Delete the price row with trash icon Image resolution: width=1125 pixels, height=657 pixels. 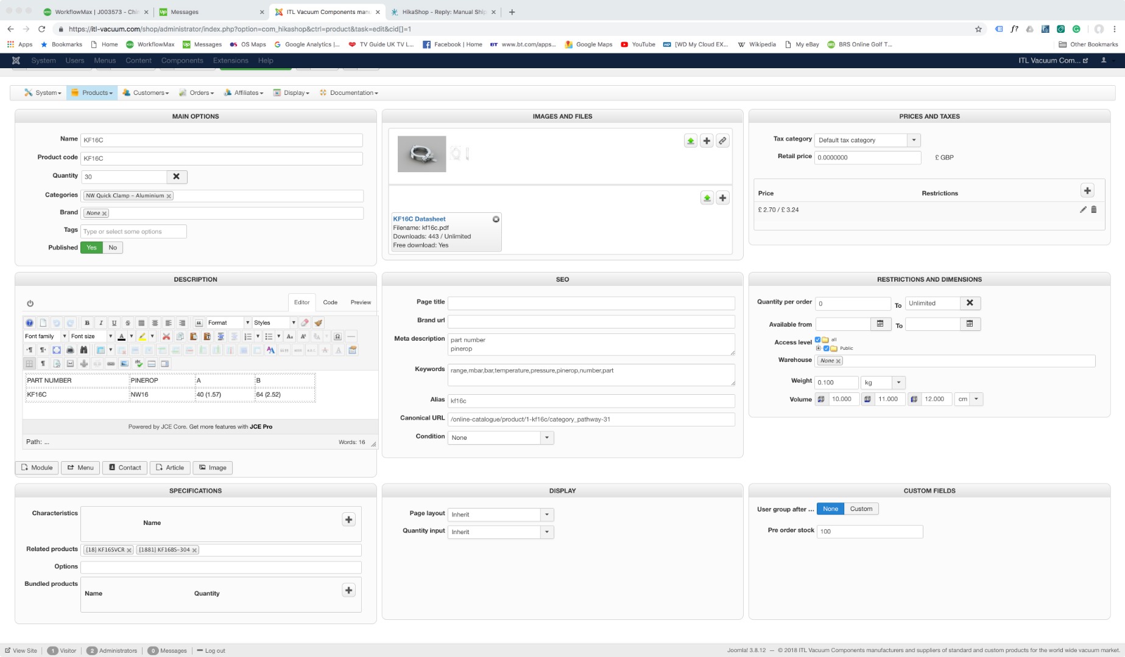1094,210
